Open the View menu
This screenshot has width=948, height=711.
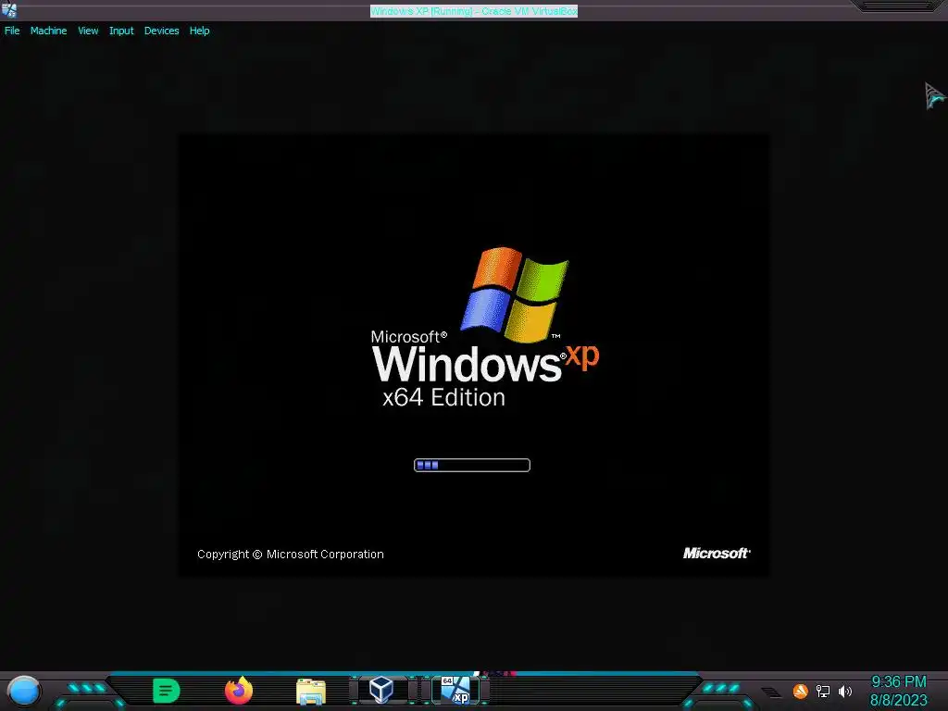(x=88, y=31)
